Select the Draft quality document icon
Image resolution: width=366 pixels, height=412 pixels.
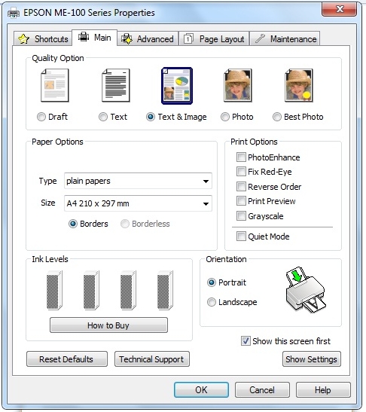pyautogui.click(x=55, y=85)
